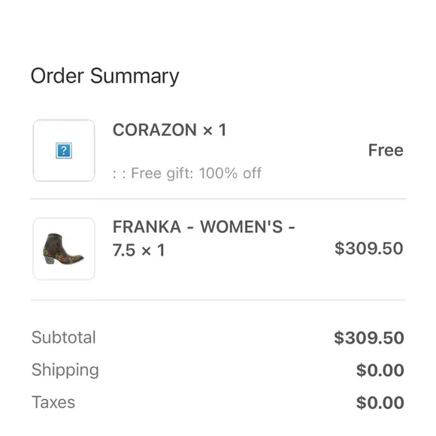436x436 pixels.
Task: Click the Free price label for CORAZON
Action: pyautogui.click(x=386, y=150)
